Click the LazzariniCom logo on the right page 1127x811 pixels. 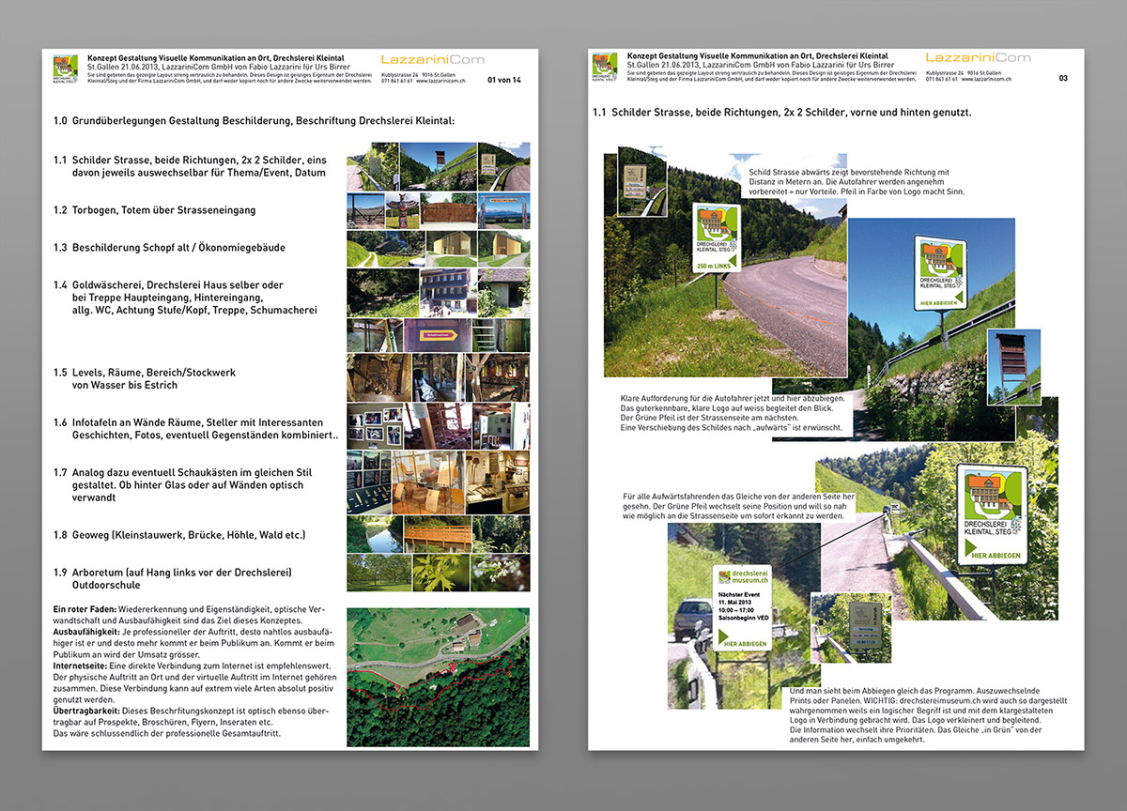[x=978, y=58]
